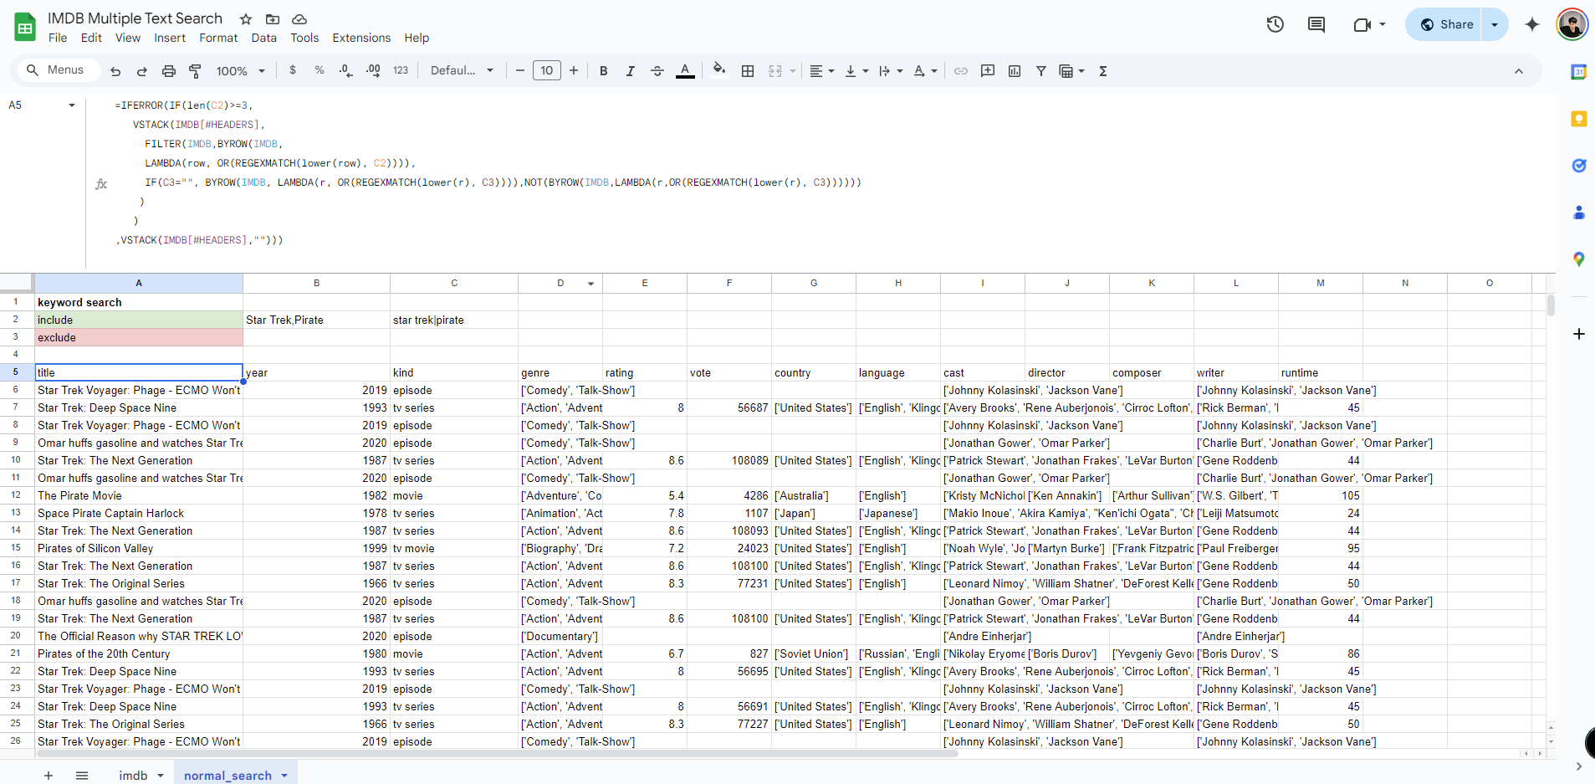1595x784 pixels.
Task: Increase decimal places
Action: tap(373, 70)
